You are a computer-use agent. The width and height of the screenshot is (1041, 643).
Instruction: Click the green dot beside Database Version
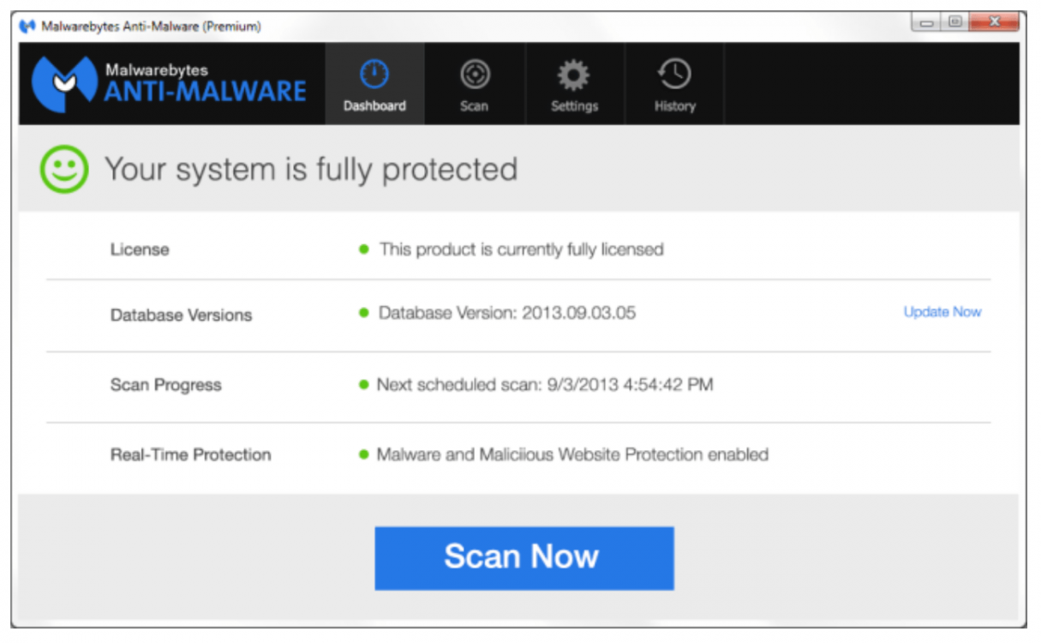tap(364, 313)
